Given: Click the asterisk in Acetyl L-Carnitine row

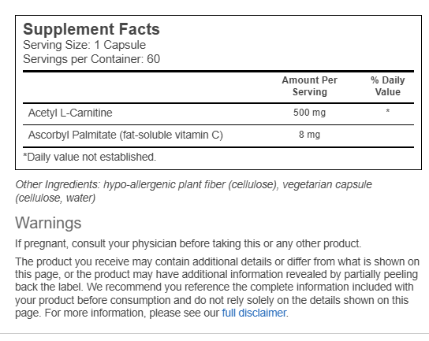Looking at the screenshot, I should (x=388, y=111).
